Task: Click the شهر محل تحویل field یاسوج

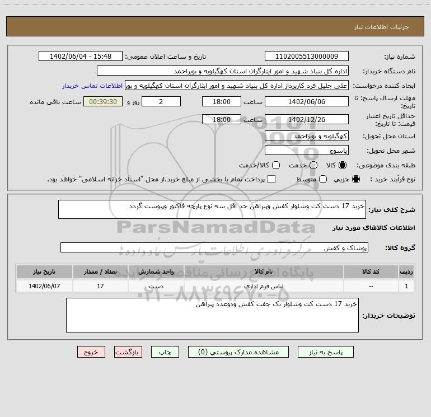Action: point(307,151)
